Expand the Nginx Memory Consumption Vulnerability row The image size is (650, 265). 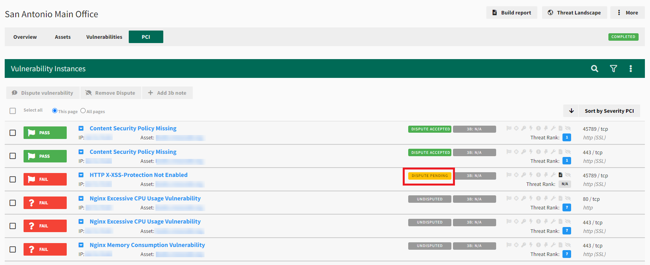tap(81, 245)
